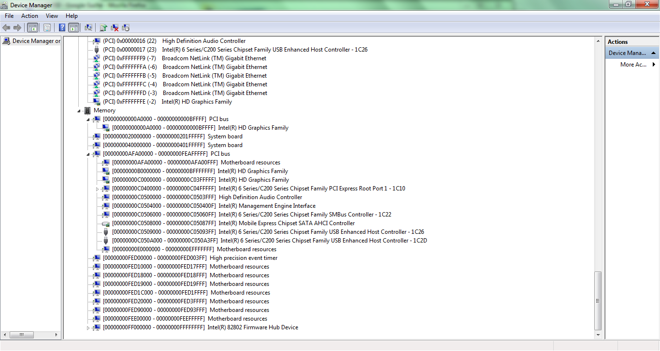Viewport: 660px width, 351px height.
Task: Select Motherboard resources at 00000000AFA00000
Action: tap(196, 162)
